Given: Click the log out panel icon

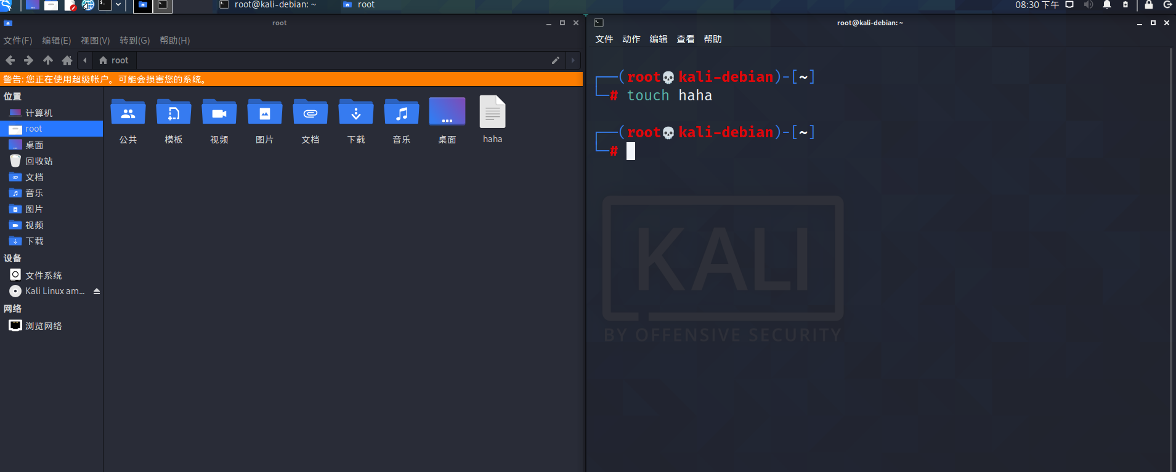Looking at the screenshot, I should [1167, 5].
